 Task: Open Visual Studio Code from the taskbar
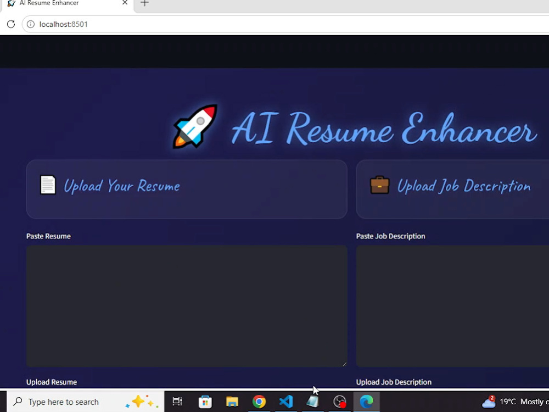tap(286, 402)
